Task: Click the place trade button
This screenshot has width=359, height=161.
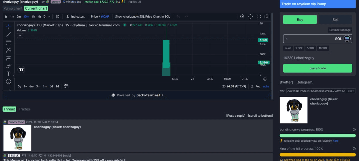Action: pos(317,68)
